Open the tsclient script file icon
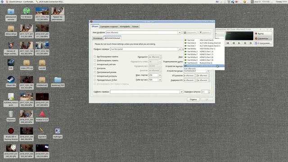 [x=11, y=100]
